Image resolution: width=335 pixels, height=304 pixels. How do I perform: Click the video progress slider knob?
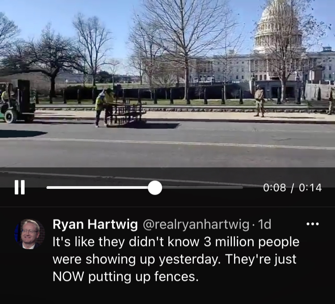155,187
